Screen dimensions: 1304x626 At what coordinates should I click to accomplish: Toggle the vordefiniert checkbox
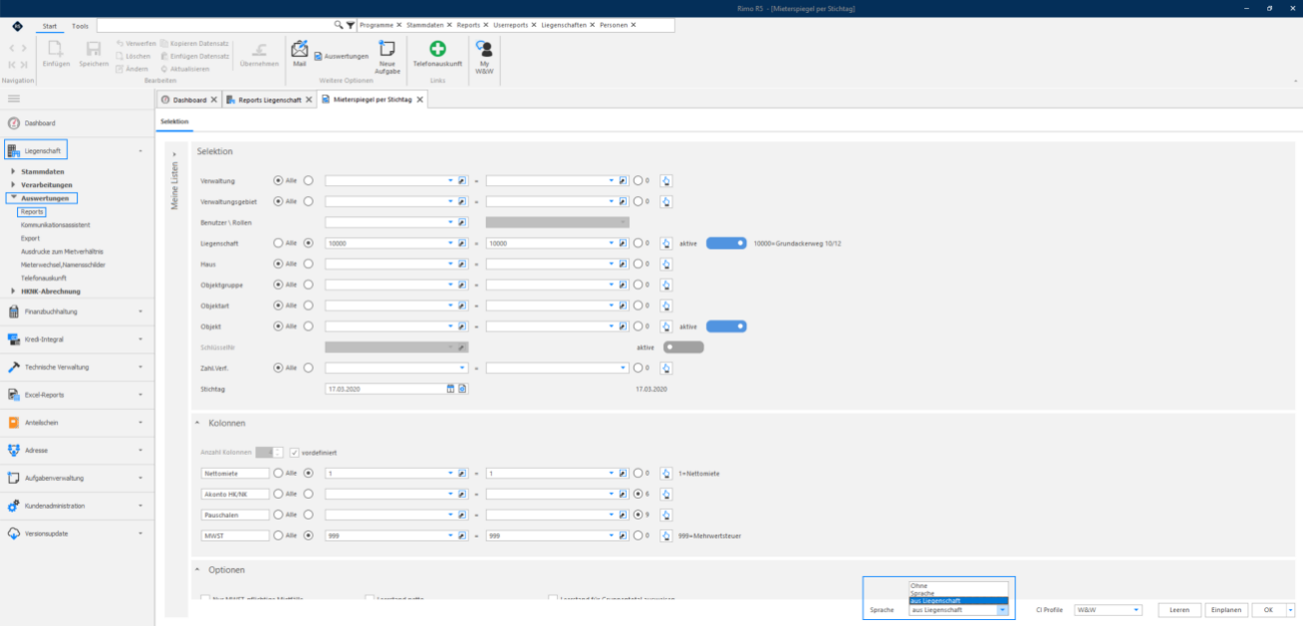[x=294, y=452]
